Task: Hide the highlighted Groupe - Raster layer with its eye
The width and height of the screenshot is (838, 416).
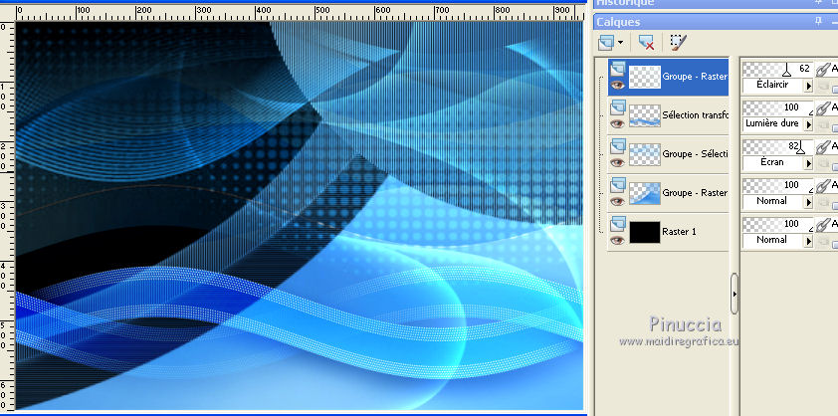Action: tap(618, 85)
